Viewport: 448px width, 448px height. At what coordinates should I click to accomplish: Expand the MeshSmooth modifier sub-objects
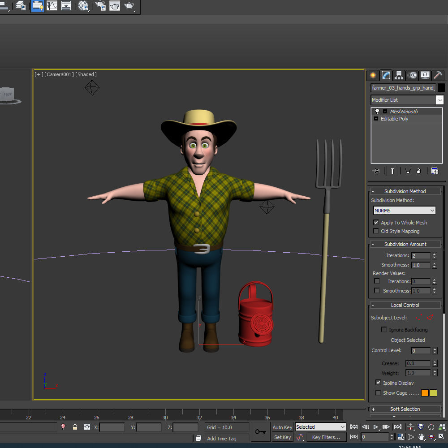click(x=385, y=112)
